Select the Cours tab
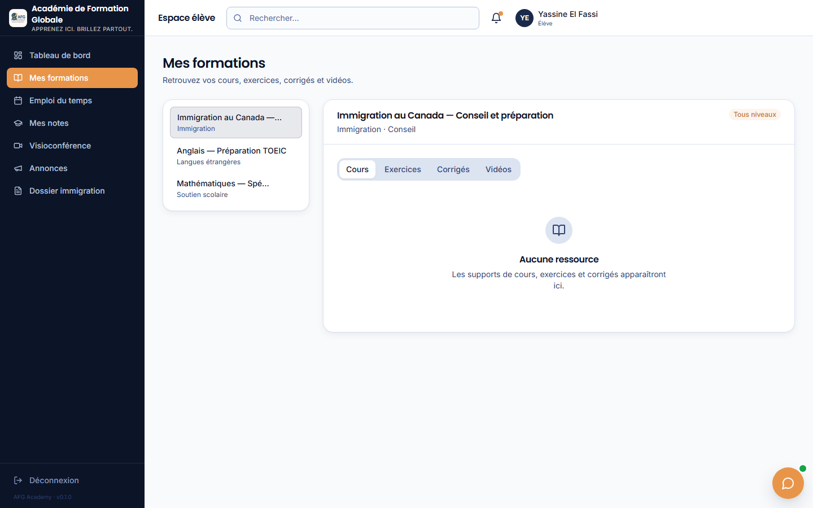This screenshot has width=813, height=508. click(357, 169)
